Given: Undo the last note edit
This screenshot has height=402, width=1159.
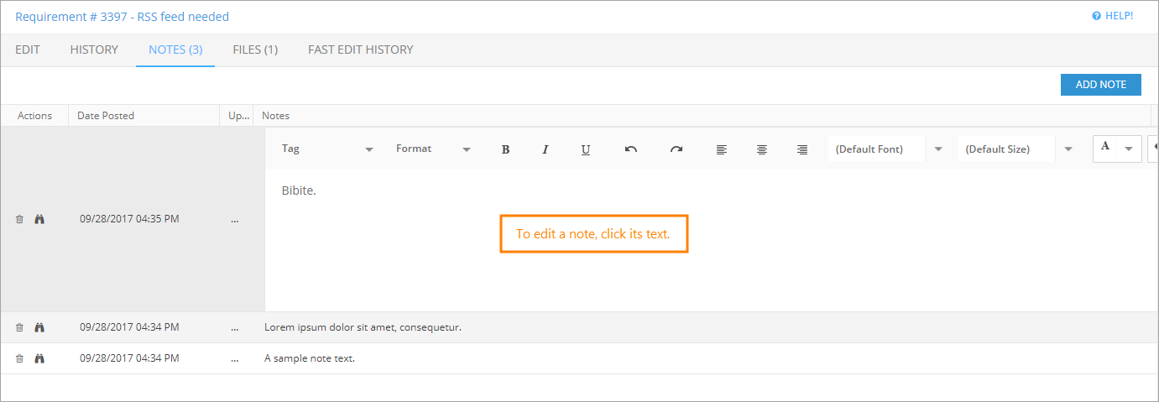Looking at the screenshot, I should pyautogui.click(x=631, y=149).
